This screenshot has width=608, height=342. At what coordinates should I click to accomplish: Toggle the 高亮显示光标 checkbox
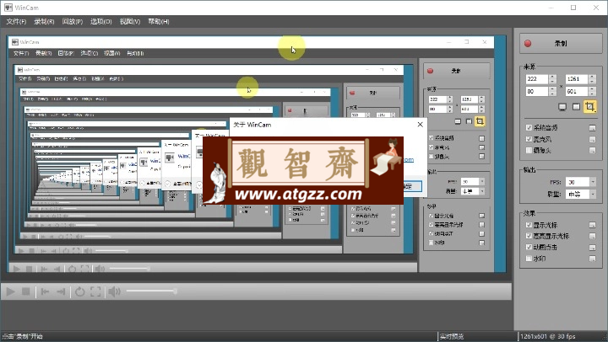pos(529,236)
